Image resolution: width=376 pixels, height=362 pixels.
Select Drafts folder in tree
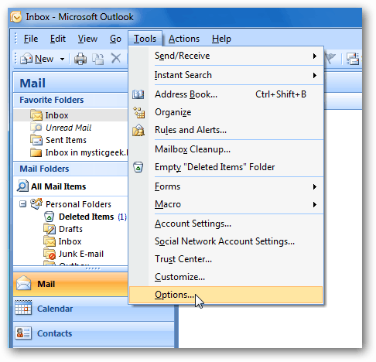(x=70, y=229)
